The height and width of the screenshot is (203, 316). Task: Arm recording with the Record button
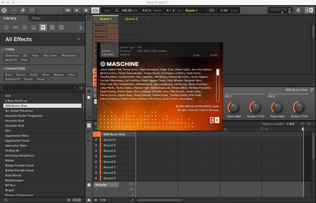click(86, 10)
